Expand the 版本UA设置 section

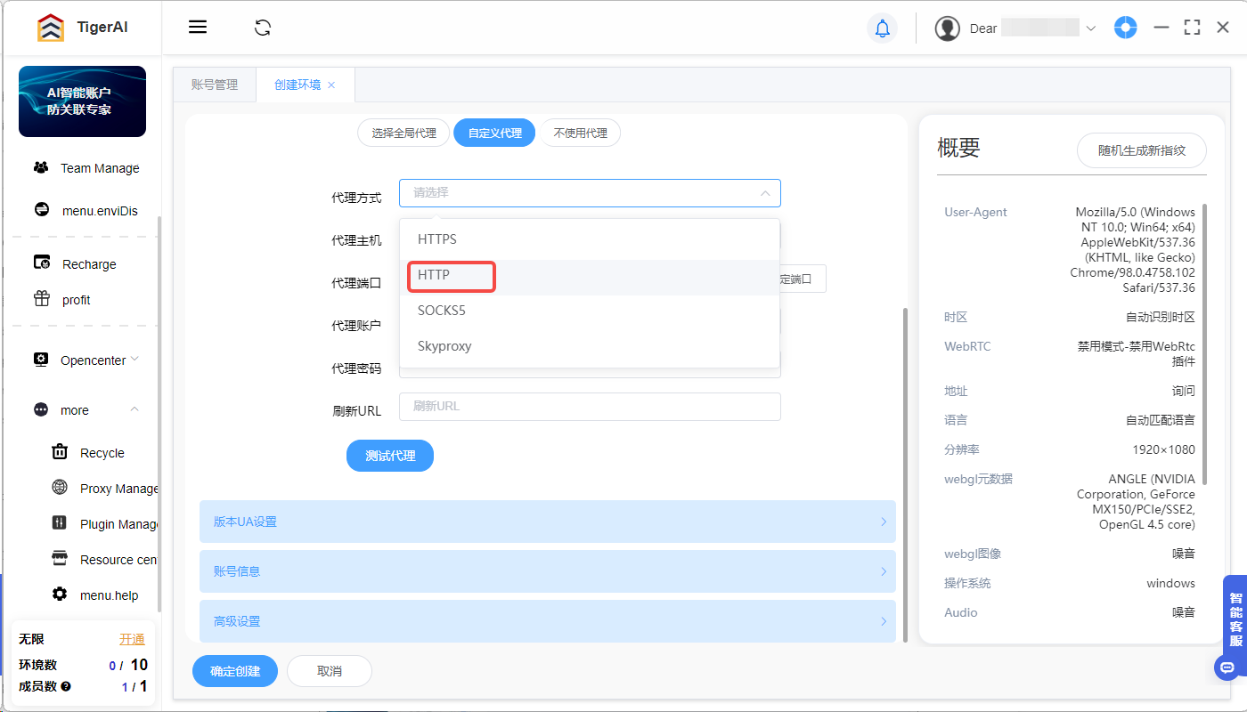pos(548,522)
